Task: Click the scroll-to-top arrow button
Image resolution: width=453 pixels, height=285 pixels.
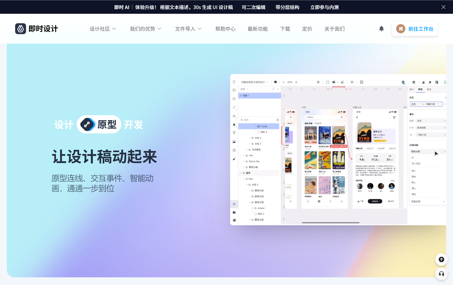Action: click(441, 260)
